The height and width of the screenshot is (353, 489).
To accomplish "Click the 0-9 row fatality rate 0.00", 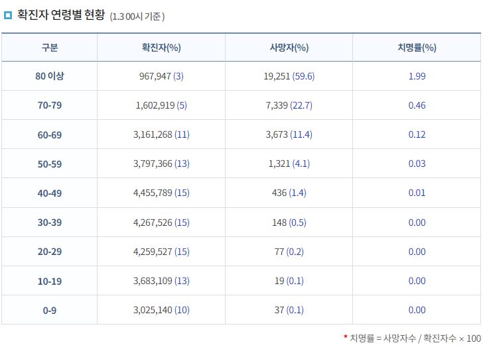I will click(x=417, y=310).
